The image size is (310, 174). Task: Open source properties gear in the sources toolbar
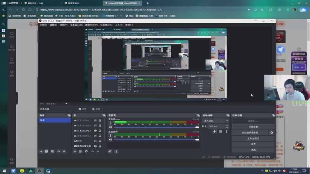(x=86, y=151)
